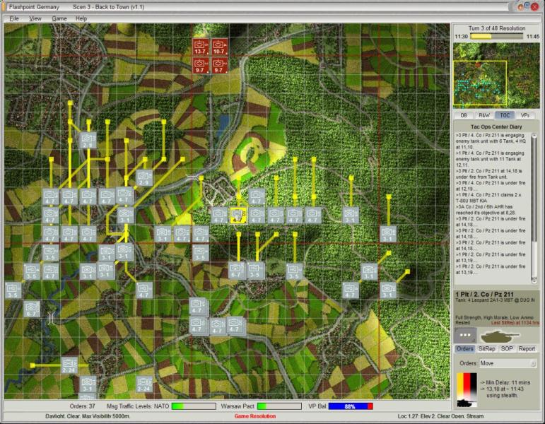Click the Tac Ops Center Diary scrollbar
Image resolution: width=545 pixels, height=424 pixels.
[x=534, y=205]
